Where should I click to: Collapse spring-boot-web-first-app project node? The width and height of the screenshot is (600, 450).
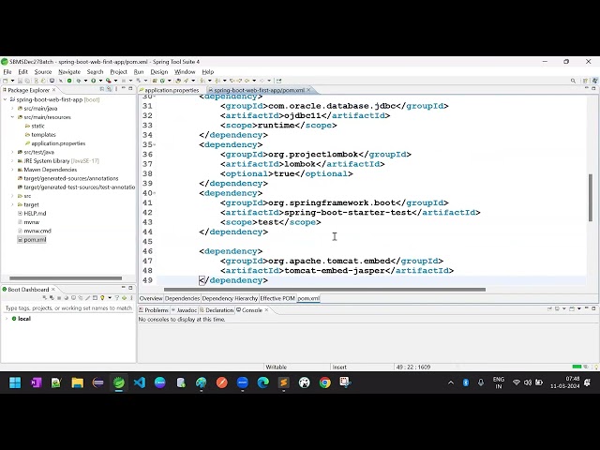coord(6,99)
